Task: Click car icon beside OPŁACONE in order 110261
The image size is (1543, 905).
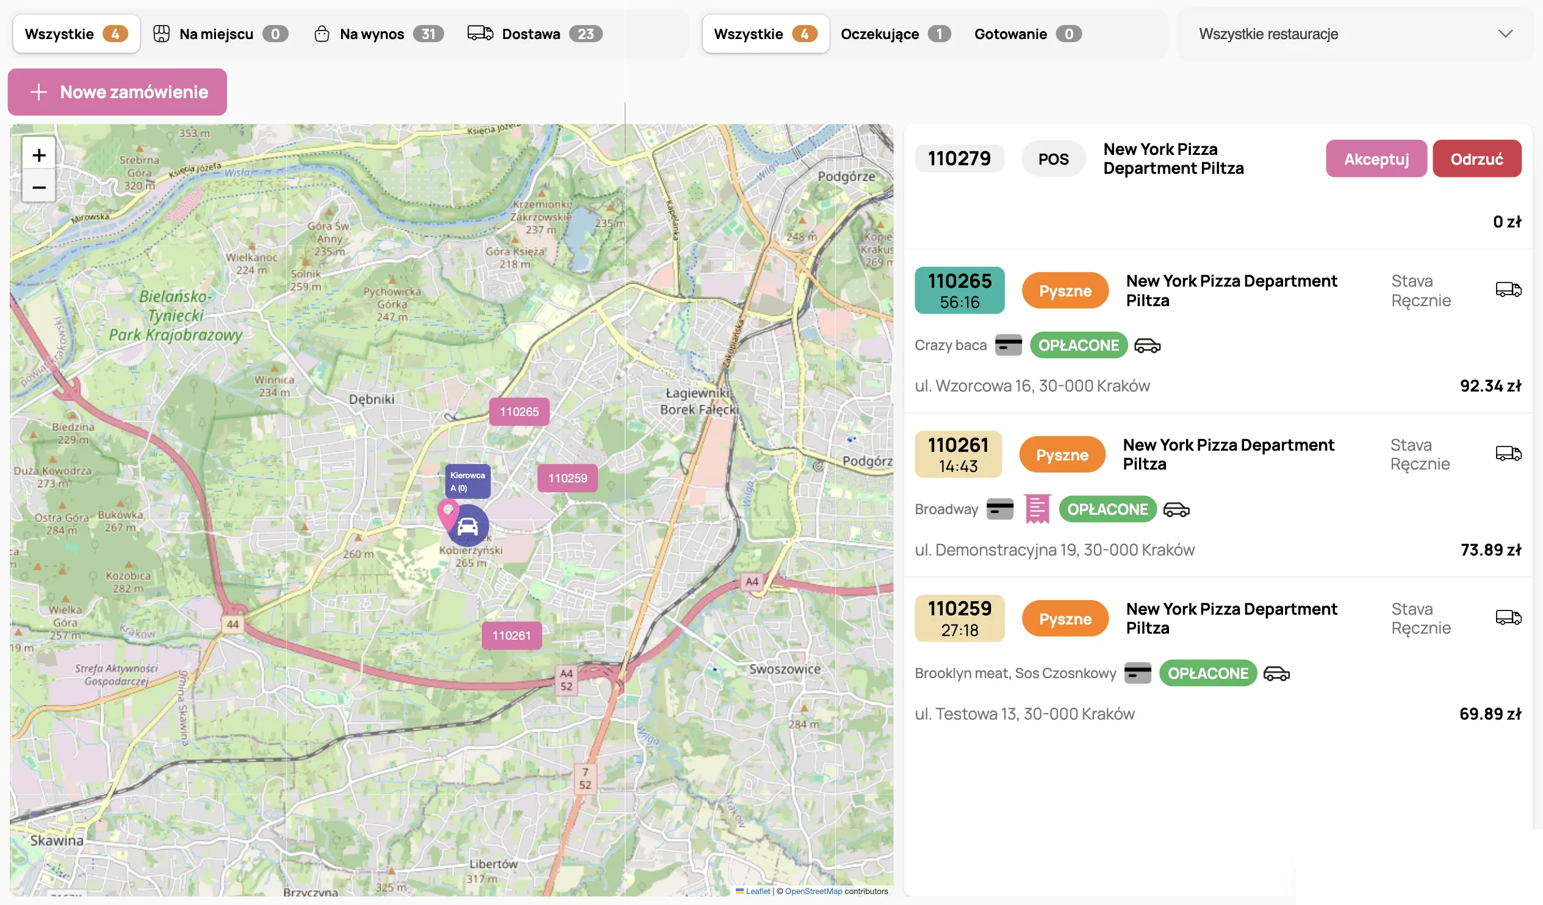Action: coord(1176,510)
